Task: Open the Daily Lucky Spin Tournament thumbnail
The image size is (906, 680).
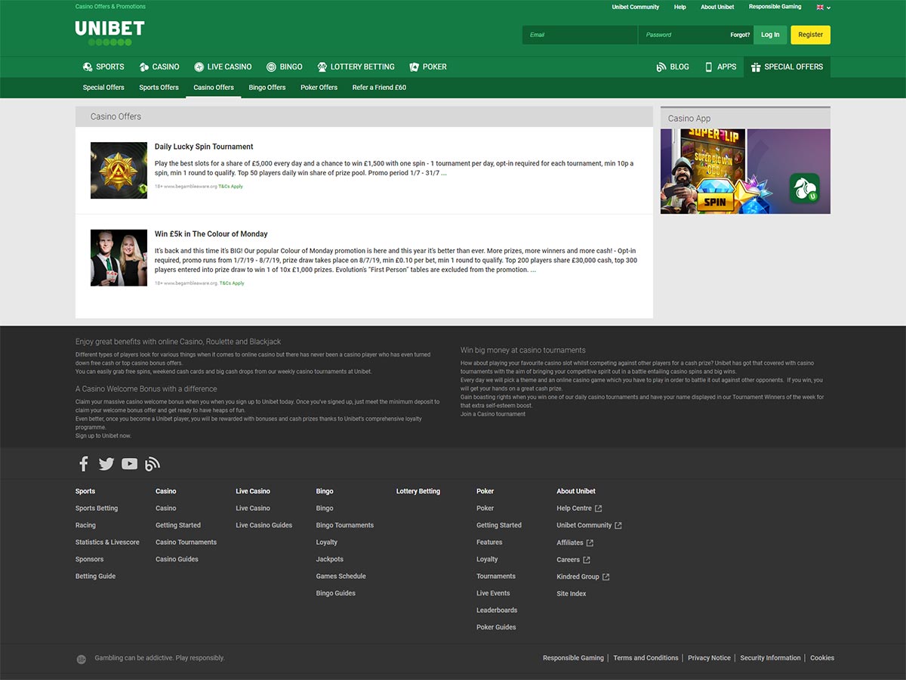Action: 119,171
